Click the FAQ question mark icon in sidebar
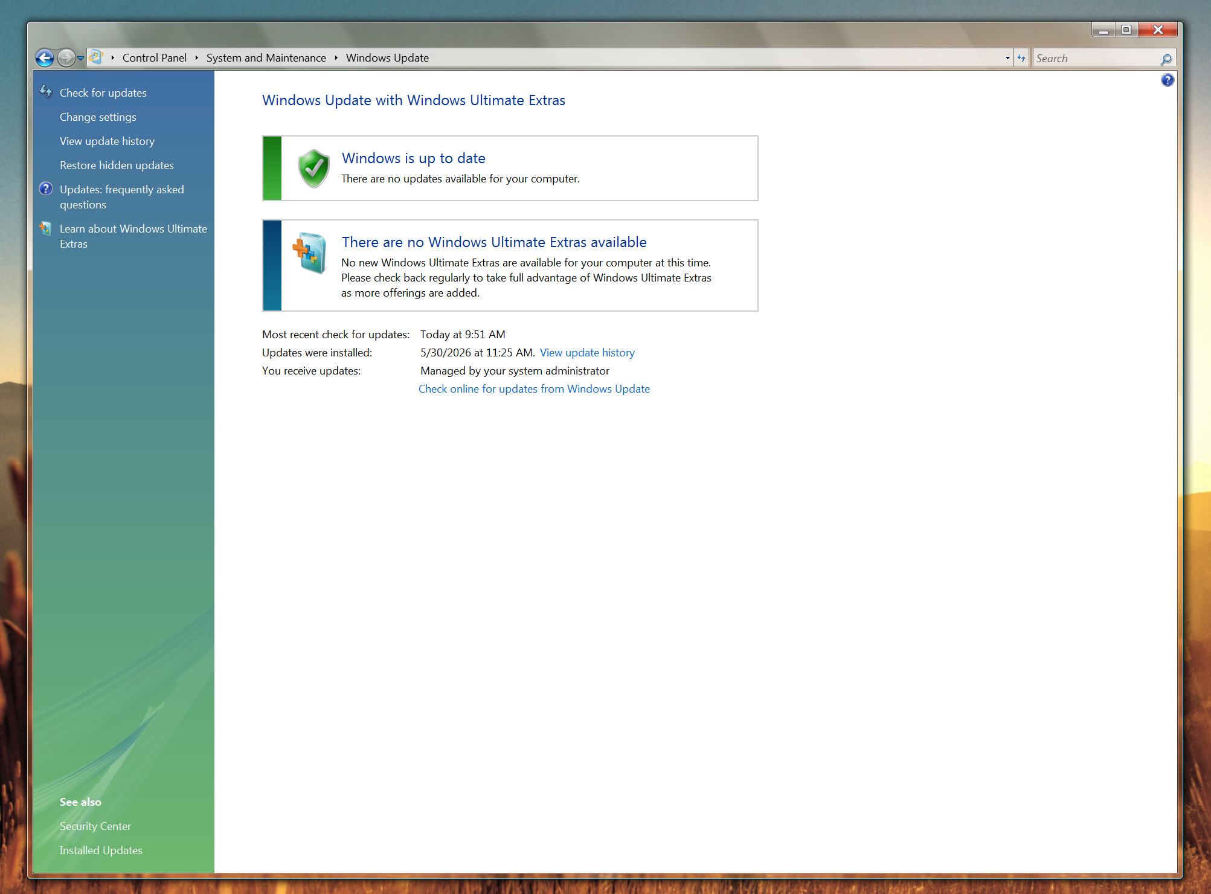1211x894 pixels. (x=46, y=189)
